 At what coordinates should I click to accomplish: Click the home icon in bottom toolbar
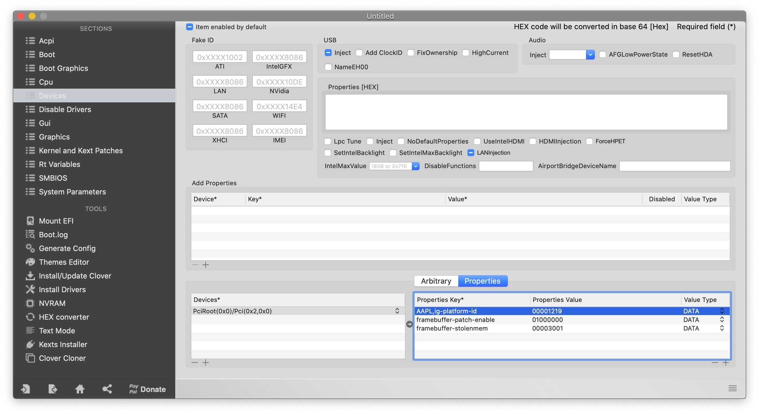80,389
